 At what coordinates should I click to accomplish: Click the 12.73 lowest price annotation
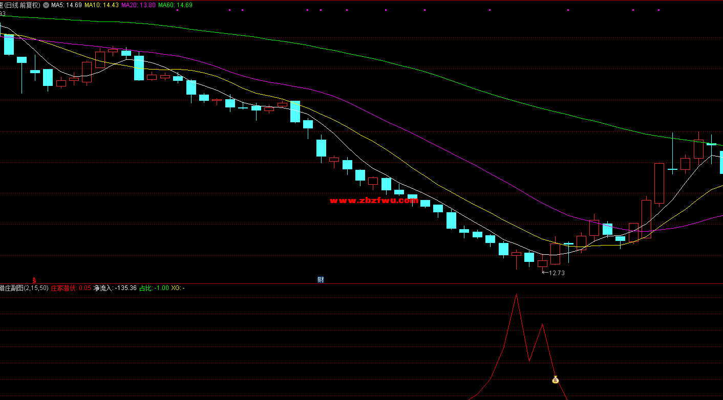(x=556, y=273)
